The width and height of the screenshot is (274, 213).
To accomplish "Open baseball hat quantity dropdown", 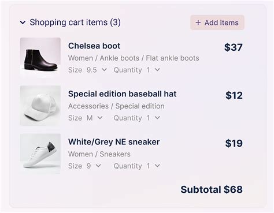I will tap(137, 118).
